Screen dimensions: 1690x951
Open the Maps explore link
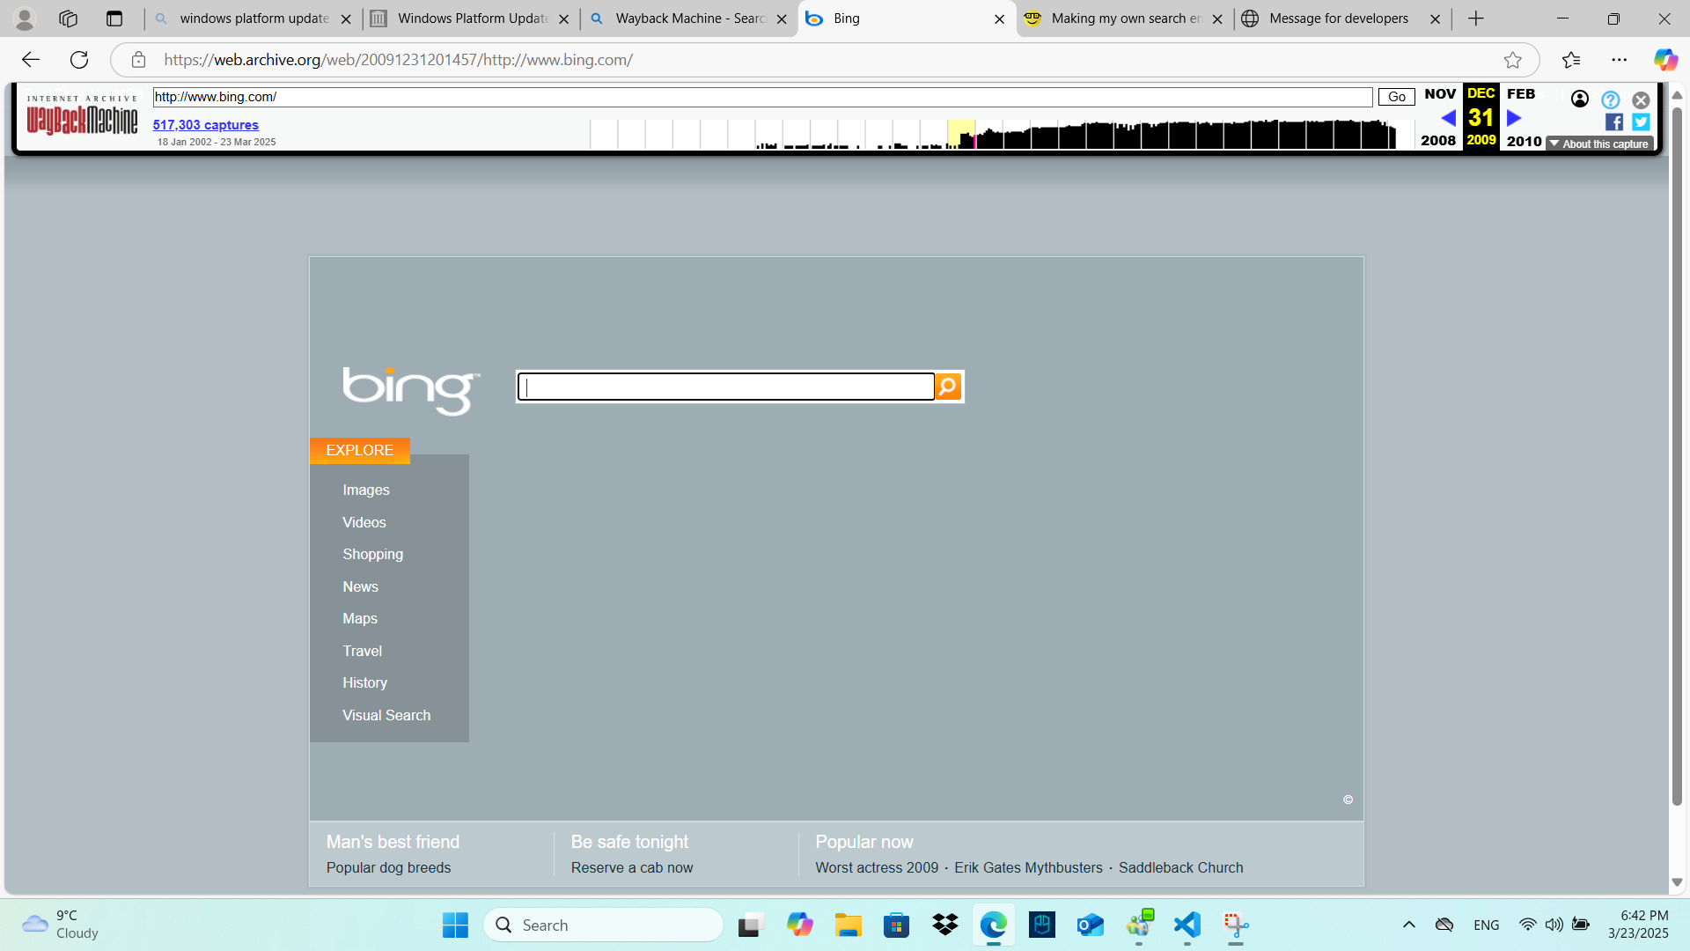tap(360, 618)
